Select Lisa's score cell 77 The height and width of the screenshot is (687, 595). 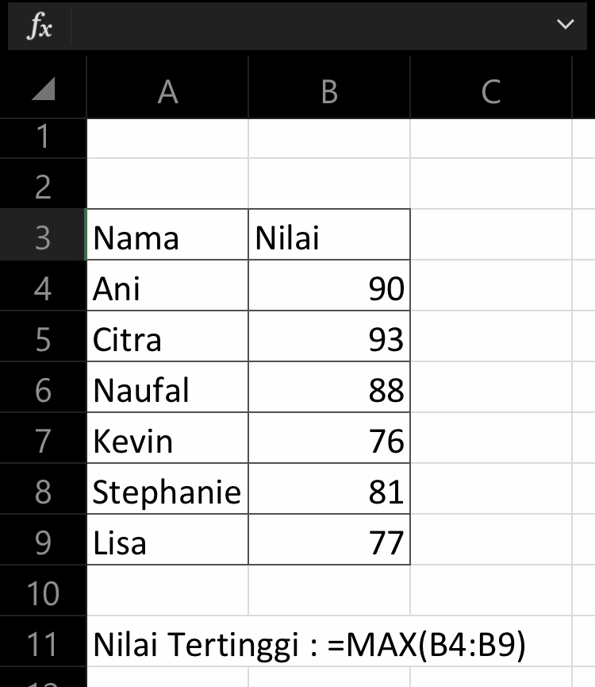click(x=329, y=542)
